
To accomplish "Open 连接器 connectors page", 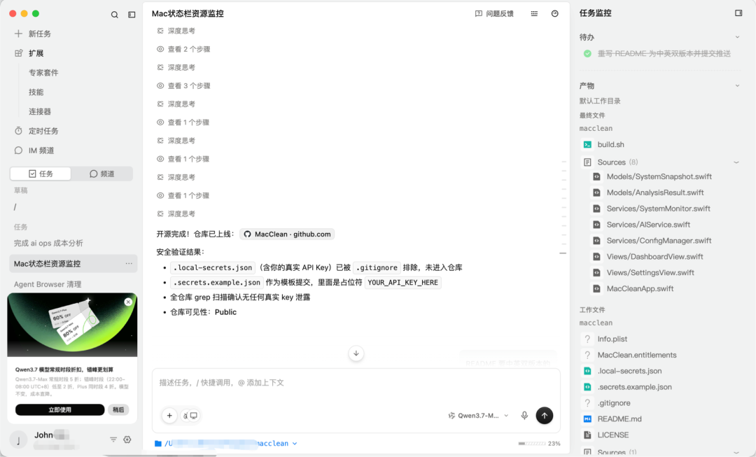I will coord(40,111).
